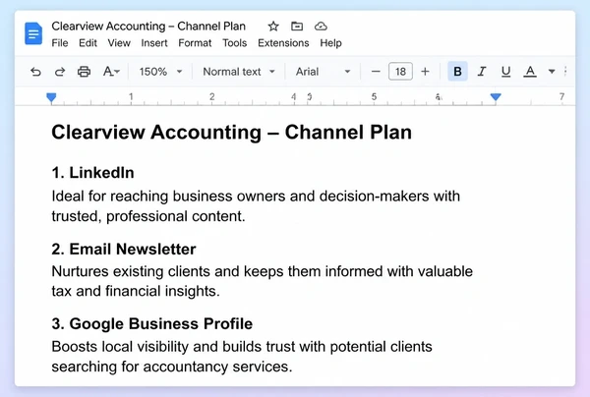
Task: Open the Tools menu
Action: tap(234, 43)
